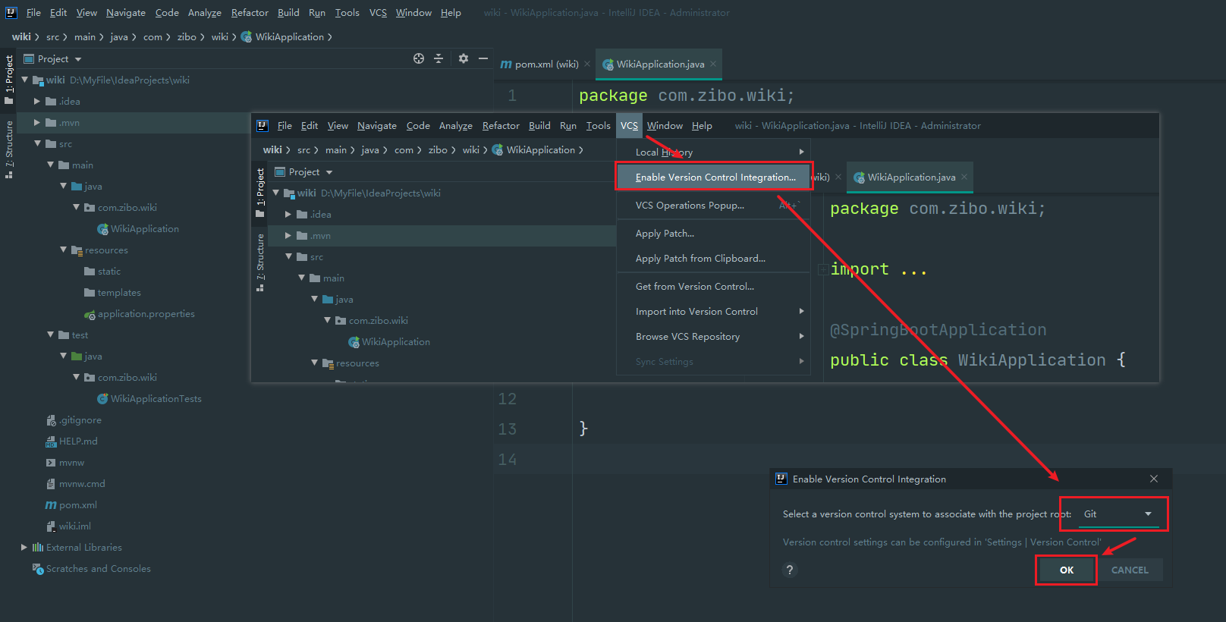
Task: Select com.zibo.wiki package under test java
Action: click(121, 377)
